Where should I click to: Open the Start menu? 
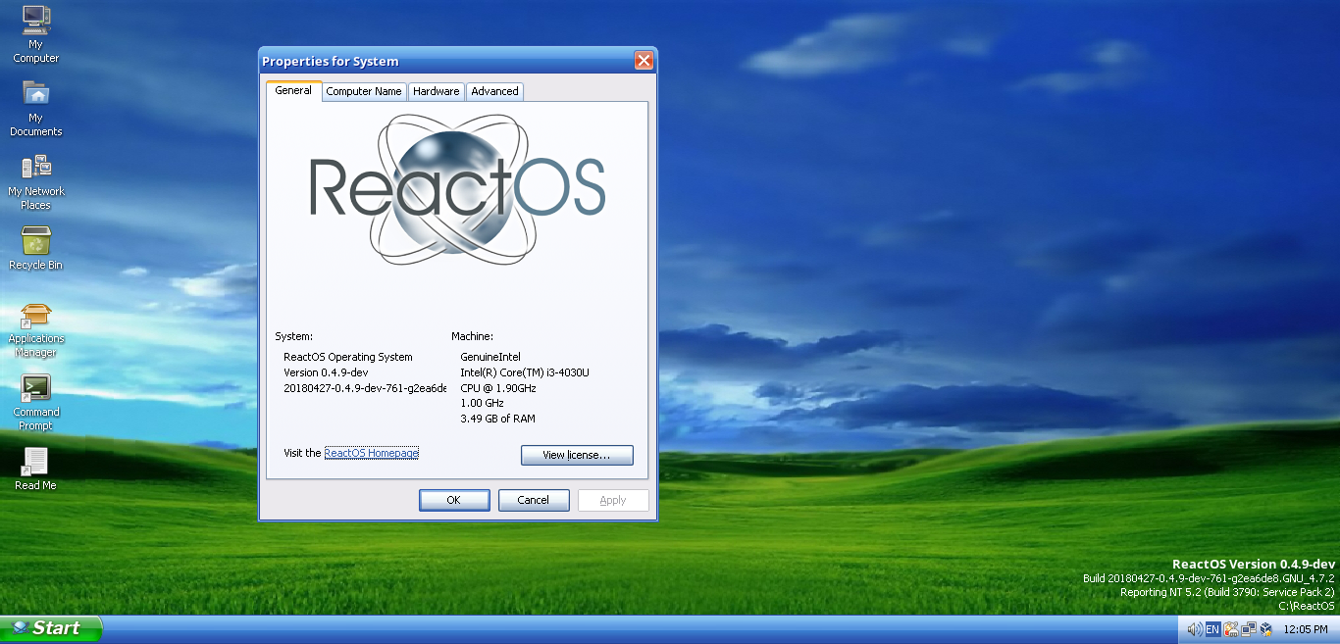pyautogui.click(x=51, y=628)
